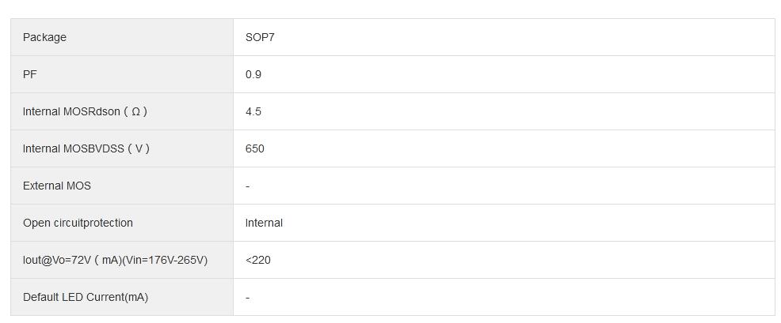Click the dash value for External MOS
Viewport: 781px width, 323px height.
click(248, 186)
